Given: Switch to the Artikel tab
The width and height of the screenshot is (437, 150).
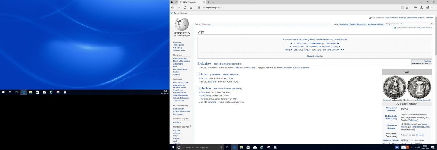Looking at the screenshot, I should (x=198, y=24).
